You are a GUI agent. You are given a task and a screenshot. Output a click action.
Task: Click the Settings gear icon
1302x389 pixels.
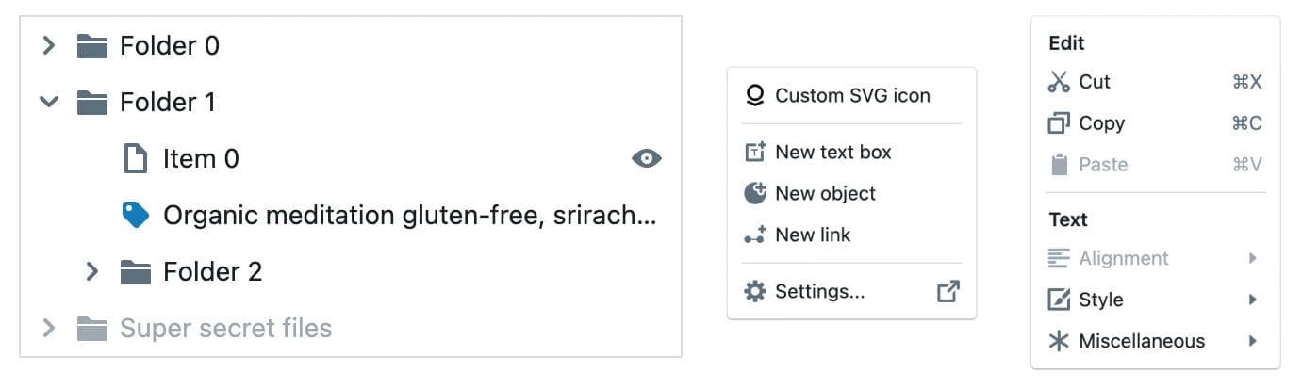tap(754, 292)
